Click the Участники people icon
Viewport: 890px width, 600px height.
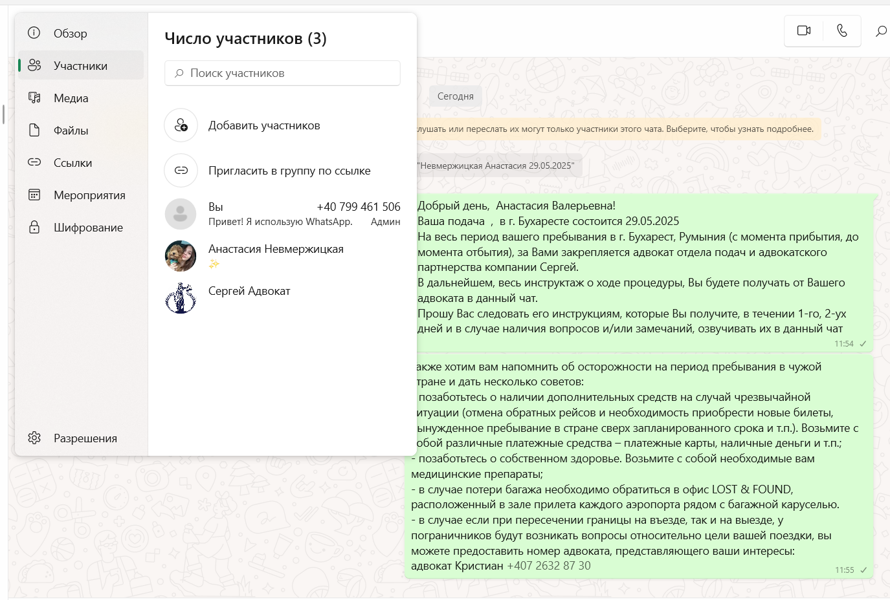(x=34, y=65)
